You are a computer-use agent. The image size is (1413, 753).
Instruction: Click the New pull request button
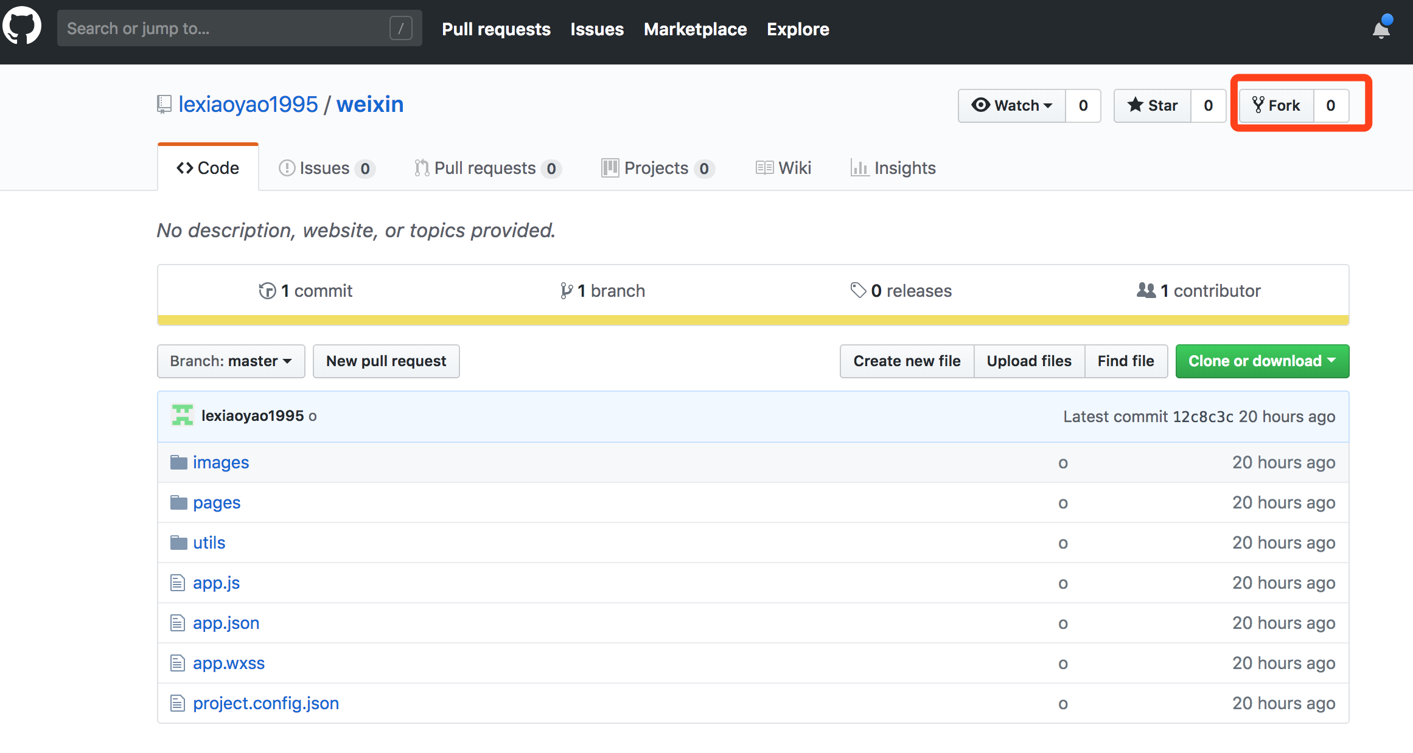tap(386, 361)
